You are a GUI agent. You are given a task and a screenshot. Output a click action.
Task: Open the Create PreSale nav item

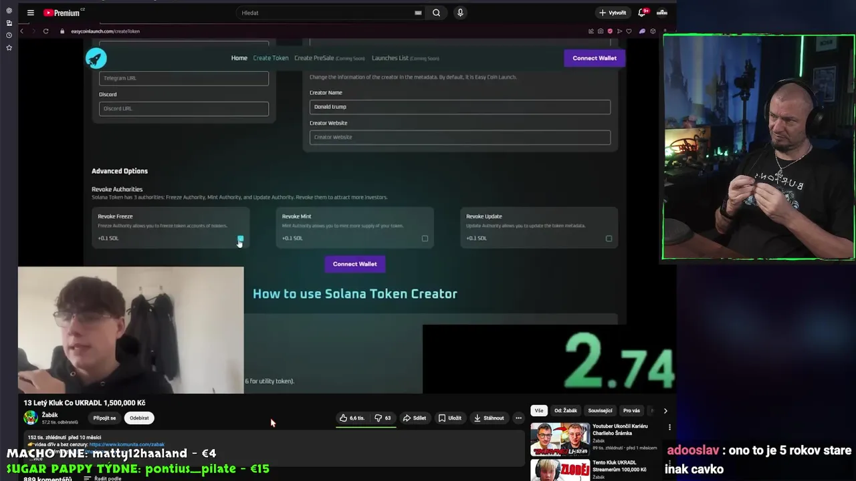pos(330,58)
